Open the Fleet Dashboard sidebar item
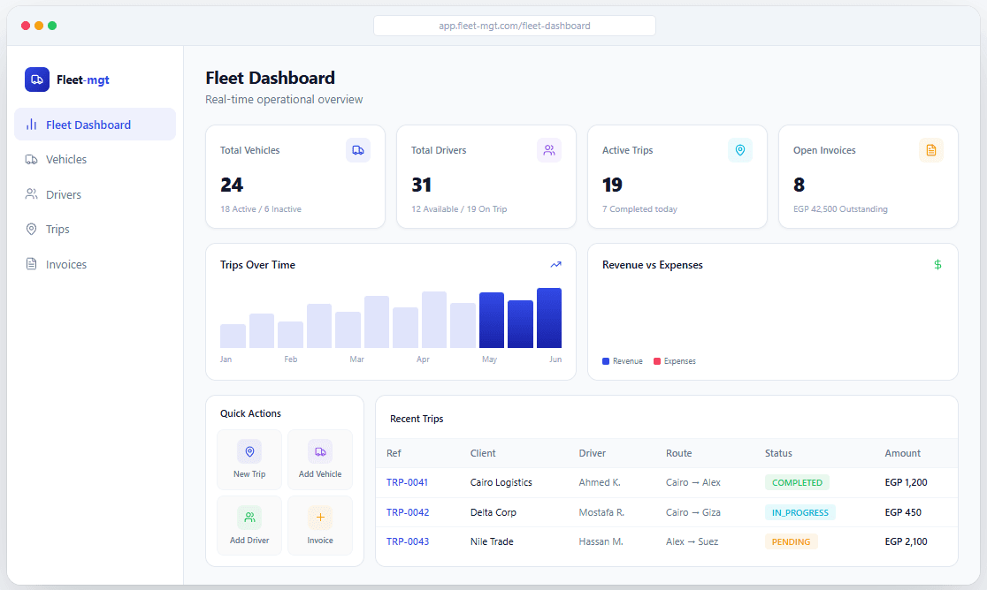 click(x=95, y=125)
